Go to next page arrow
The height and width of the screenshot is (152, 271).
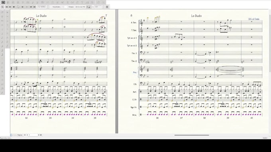click(39, 135)
